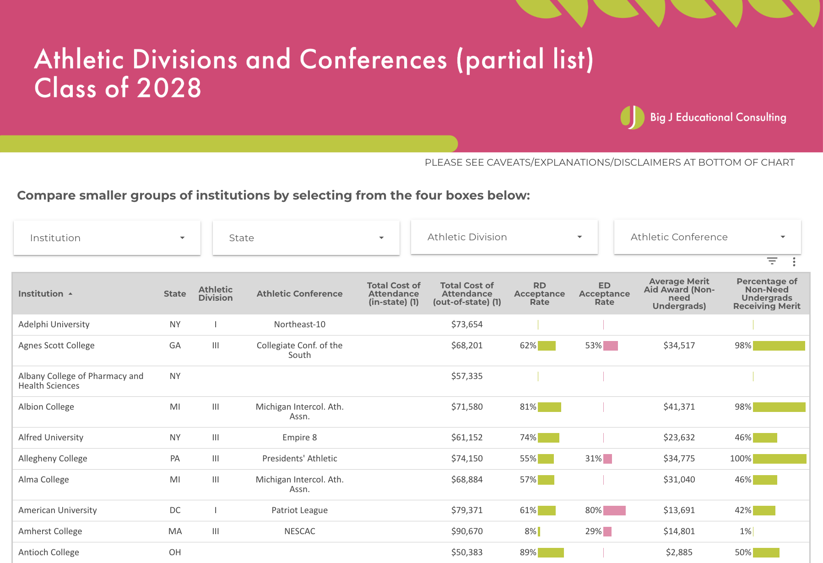Click the caveats and disclaimers notice text
823x563 pixels.
(x=610, y=162)
